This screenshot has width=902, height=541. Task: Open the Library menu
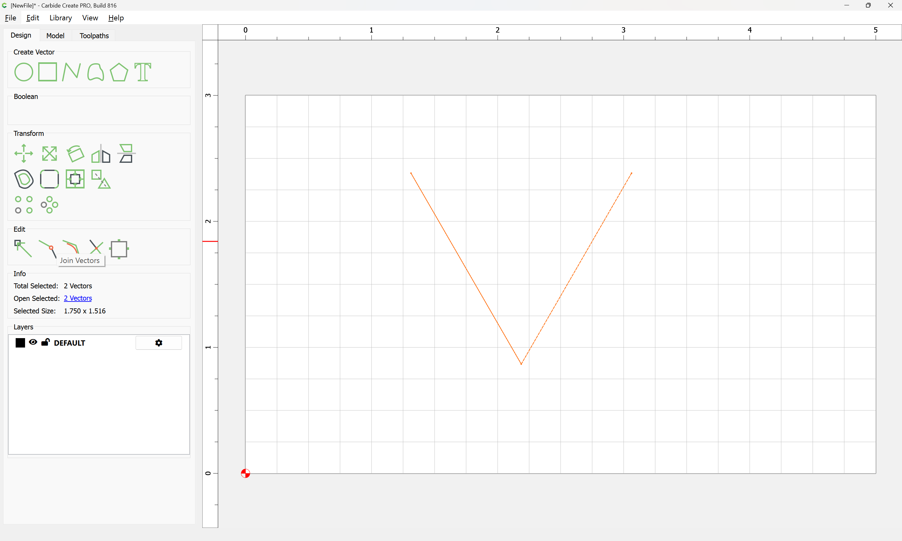click(x=60, y=18)
